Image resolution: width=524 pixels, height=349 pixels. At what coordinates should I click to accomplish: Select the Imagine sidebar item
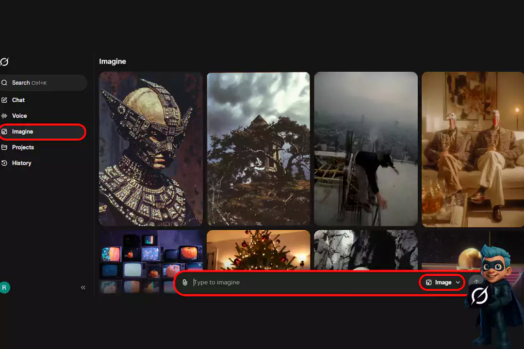click(22, 132)
